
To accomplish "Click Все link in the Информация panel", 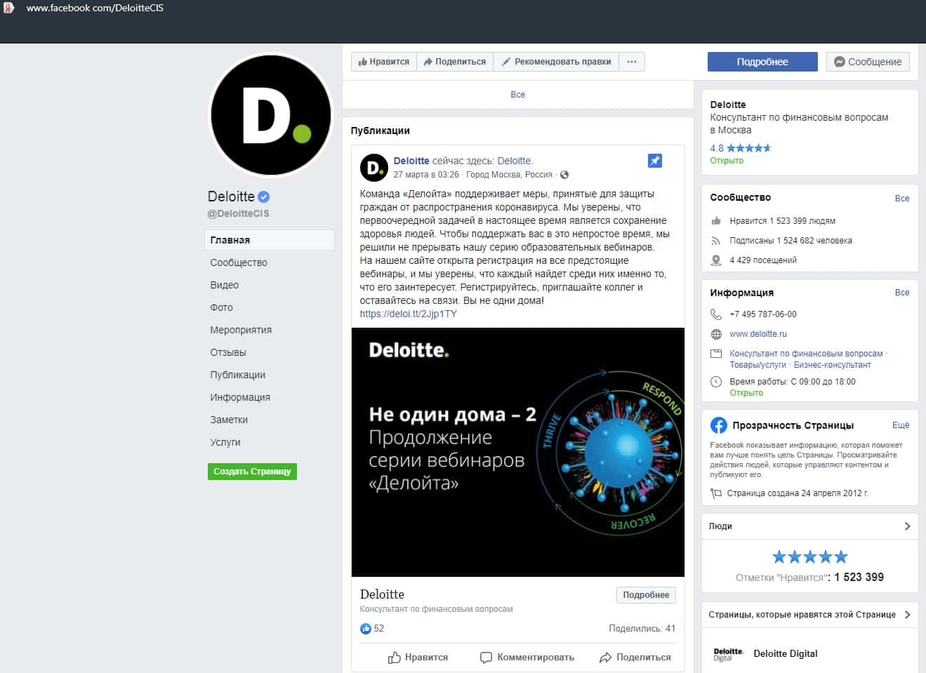I will (x=902, y=293).
